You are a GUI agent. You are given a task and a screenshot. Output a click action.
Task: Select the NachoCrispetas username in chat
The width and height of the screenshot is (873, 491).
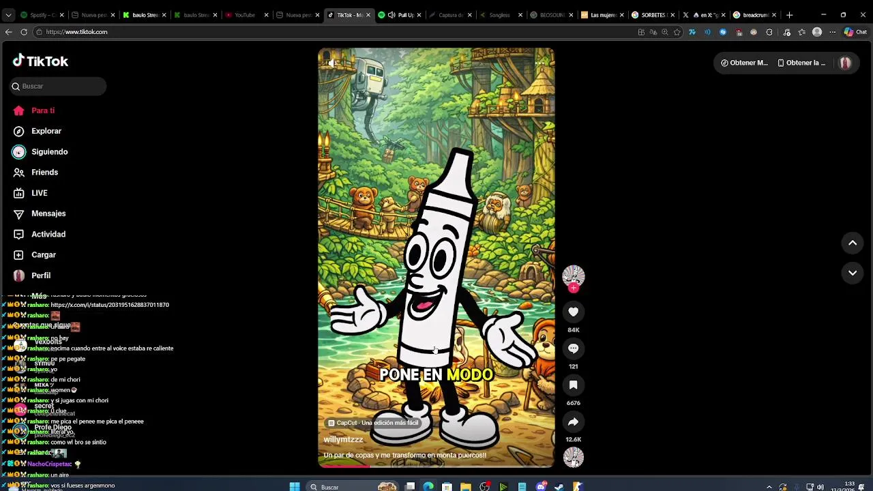[49, 464]
